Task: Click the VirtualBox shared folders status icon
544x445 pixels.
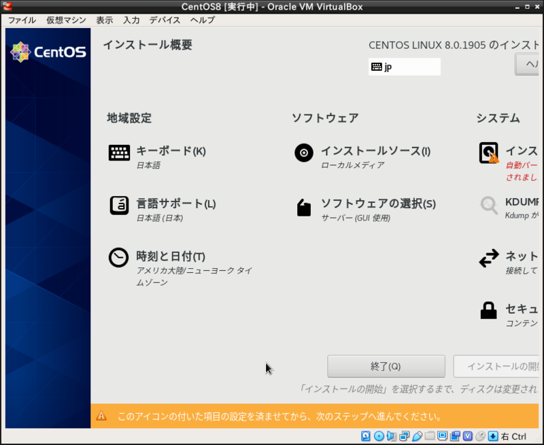Action: point(430,435)
